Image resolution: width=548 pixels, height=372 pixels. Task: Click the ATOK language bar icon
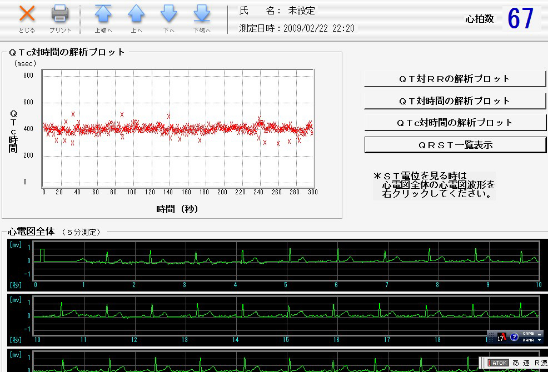[497, 363]
